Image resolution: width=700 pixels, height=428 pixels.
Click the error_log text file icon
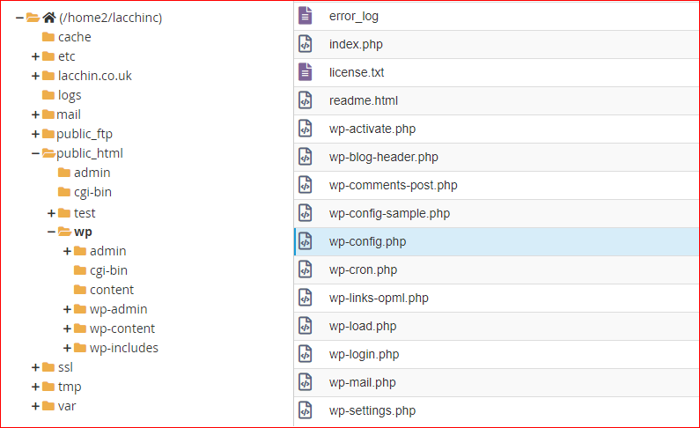click(306, 16)
